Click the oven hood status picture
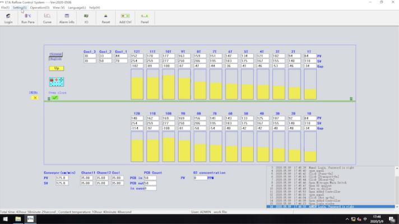Image resolution: width=399 pixels, height=224 pixels. click(x=57, y=83)
